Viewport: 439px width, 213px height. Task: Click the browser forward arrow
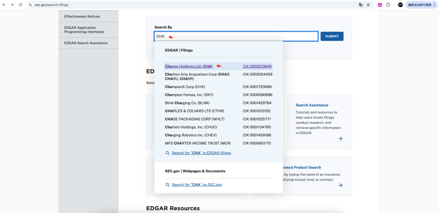click(12, 5)
